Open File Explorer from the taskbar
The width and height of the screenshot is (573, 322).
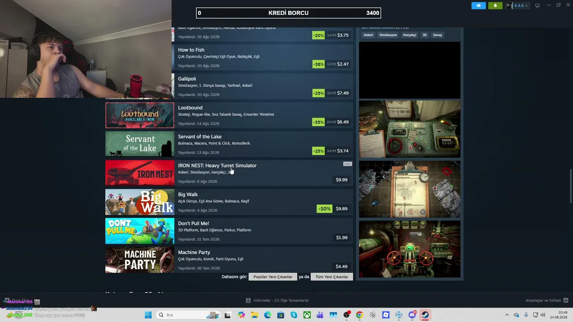(255, 315)
